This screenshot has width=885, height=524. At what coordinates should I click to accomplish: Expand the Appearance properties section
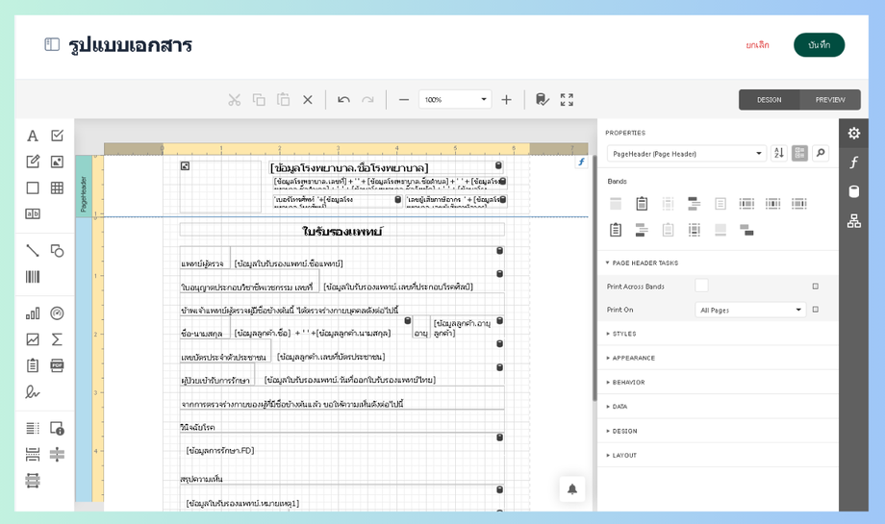pos(633,358)
